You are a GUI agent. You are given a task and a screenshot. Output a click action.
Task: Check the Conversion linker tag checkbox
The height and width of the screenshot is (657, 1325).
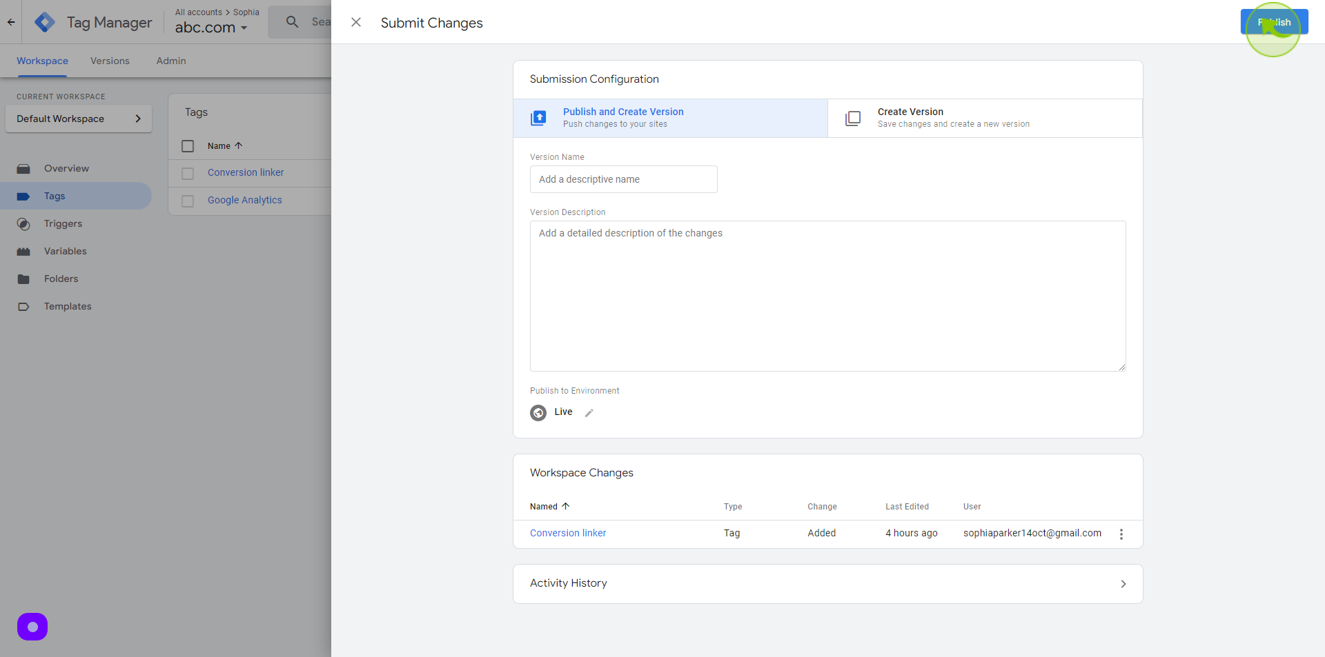point(188,174)
